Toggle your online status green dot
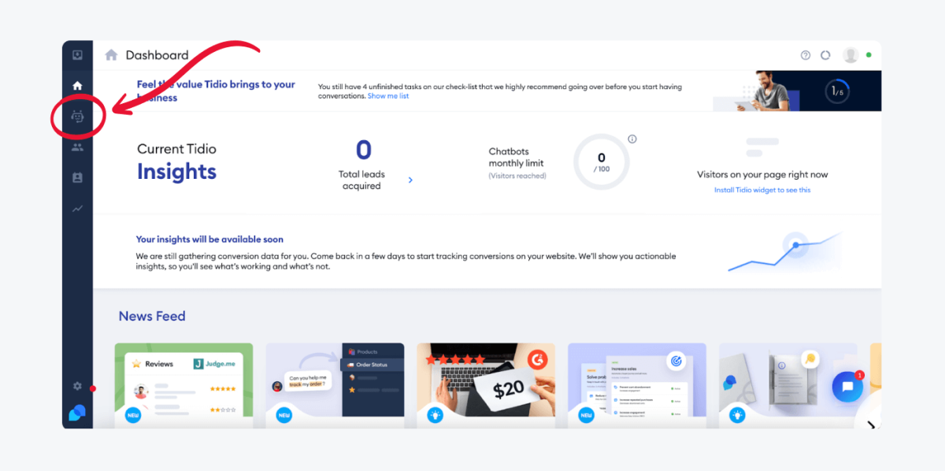This screenshot has width=945, height=471. coord(868,54)
